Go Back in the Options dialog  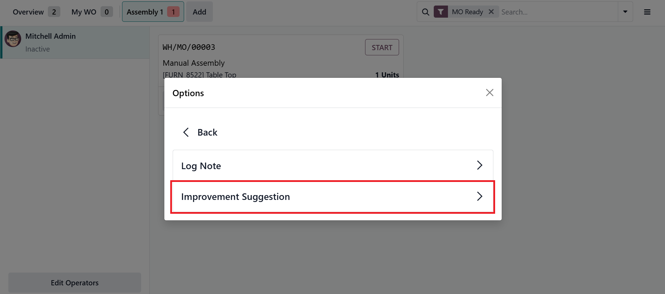point(207,132)
